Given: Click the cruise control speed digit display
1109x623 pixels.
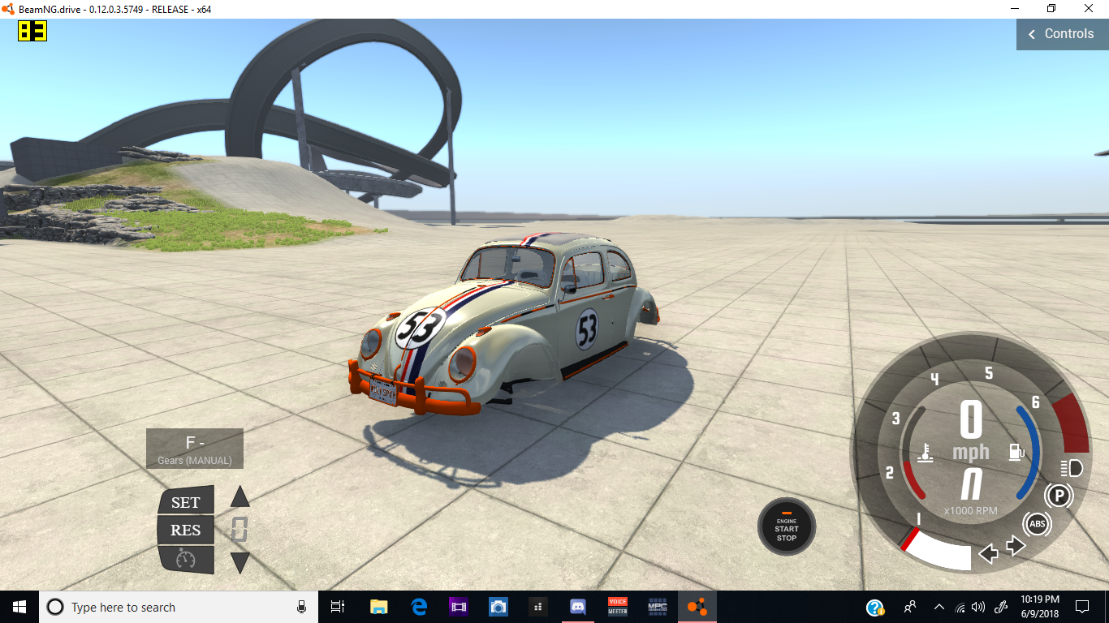Looking at the screenshot, I should point(239,530).
